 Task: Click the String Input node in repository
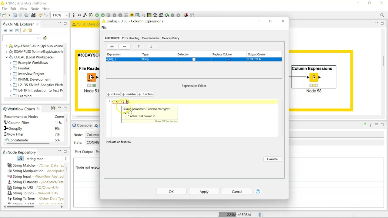point(35,177)
